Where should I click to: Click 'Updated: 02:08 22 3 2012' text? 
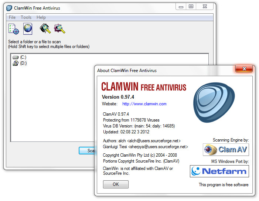coord(126,132)
